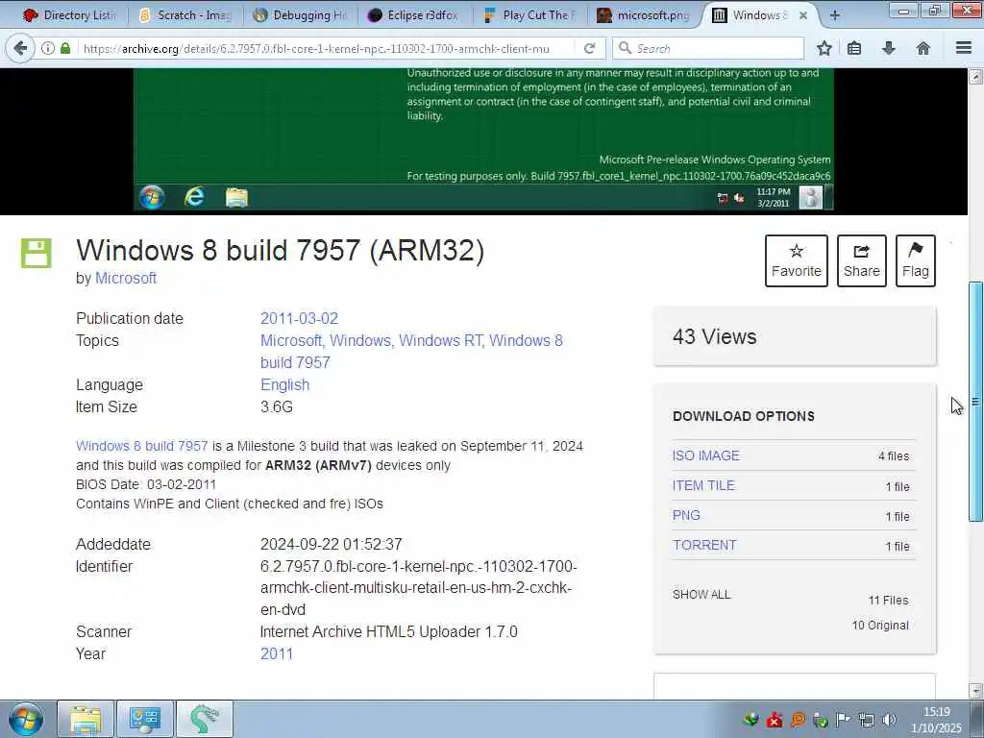Switch to the Debugging tab
Image resolution: width=984 pixels, height=738 pixels.
pyautogui.click(x=301, y=15)
